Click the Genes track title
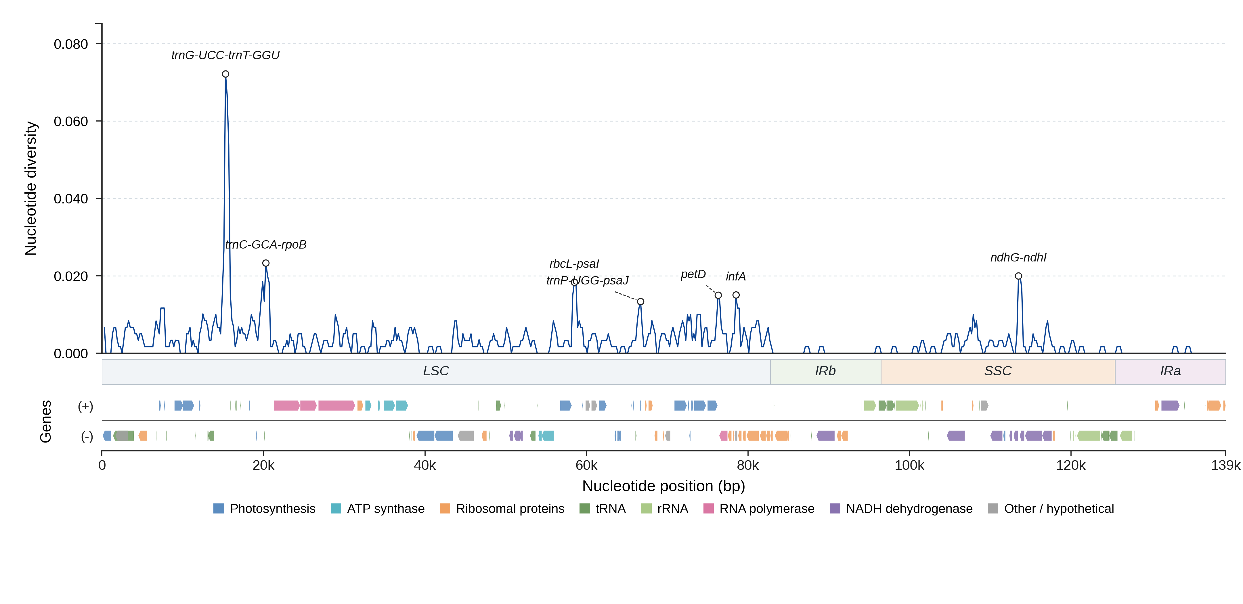Screen dimensions: 1243x604 [46, 421]
